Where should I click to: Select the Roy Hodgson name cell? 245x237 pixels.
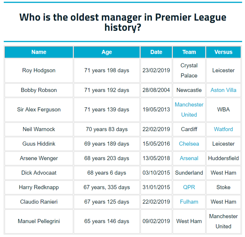tap(39, 70)
